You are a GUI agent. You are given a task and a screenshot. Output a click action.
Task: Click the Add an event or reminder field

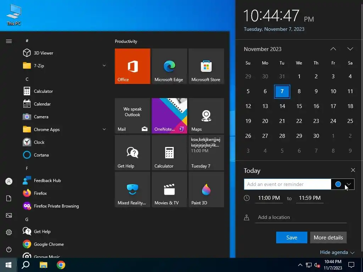click(x=287, y=184)
